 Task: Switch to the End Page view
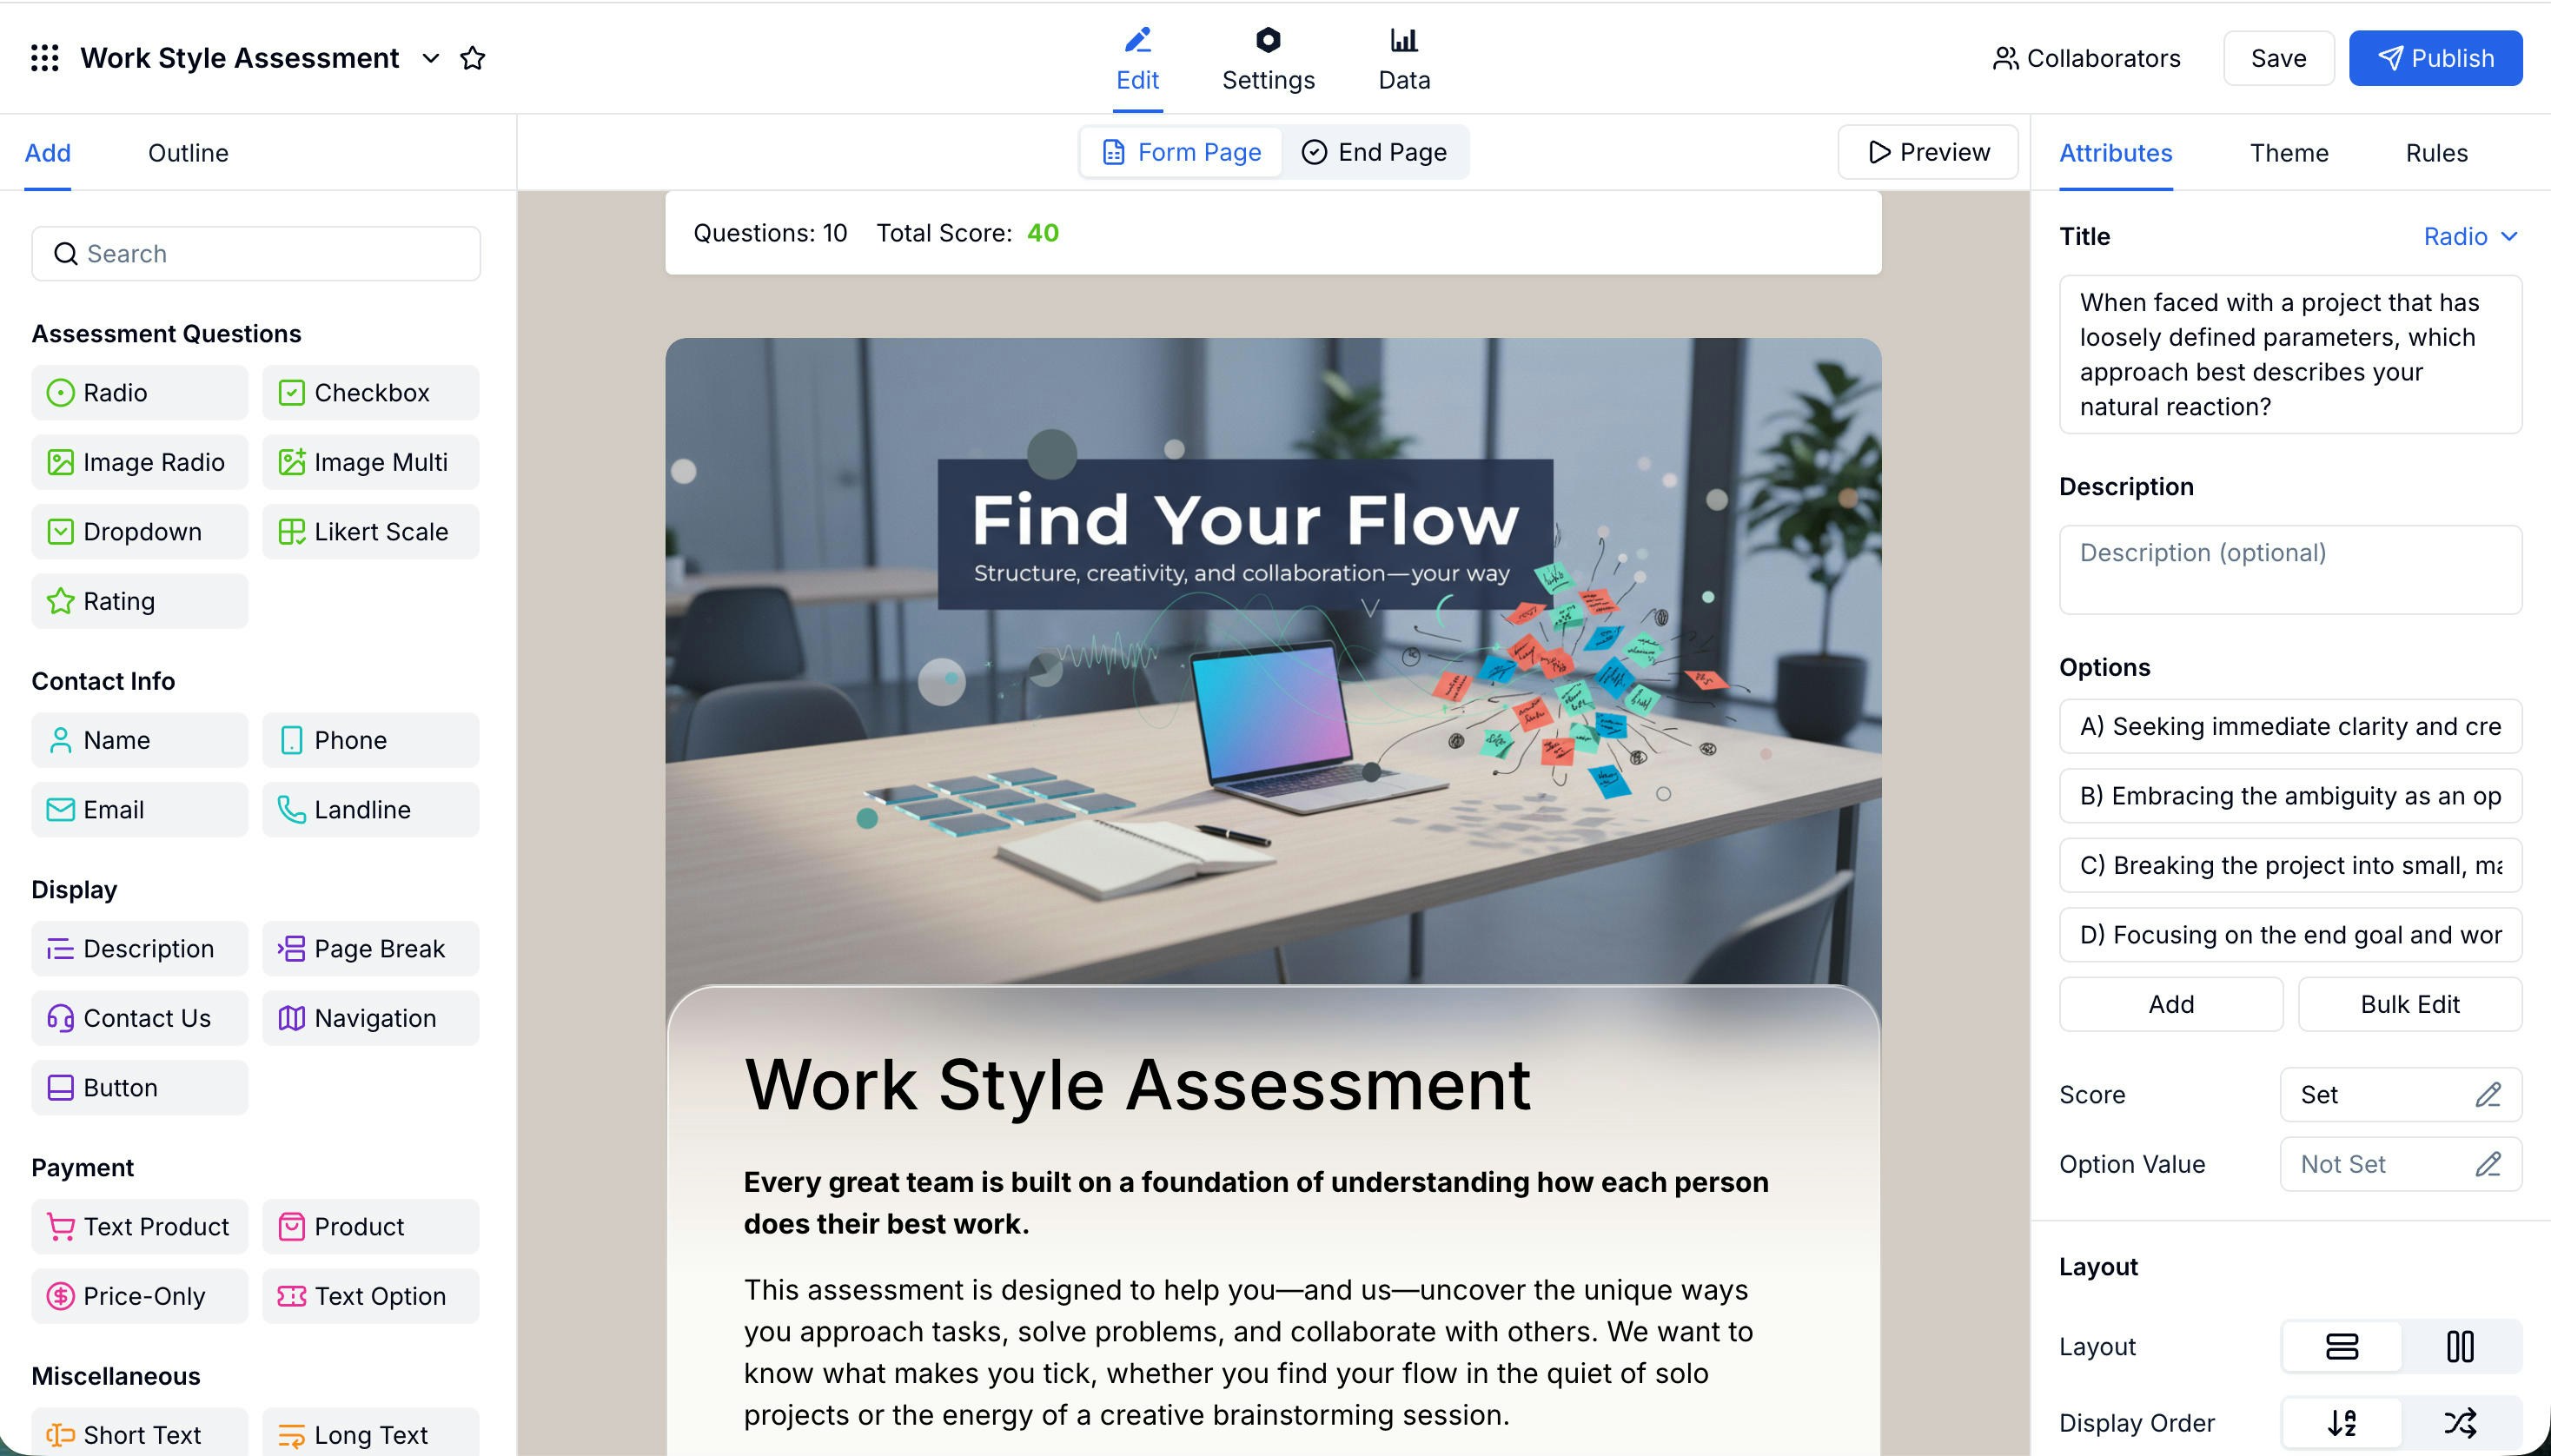(1375, 152)
